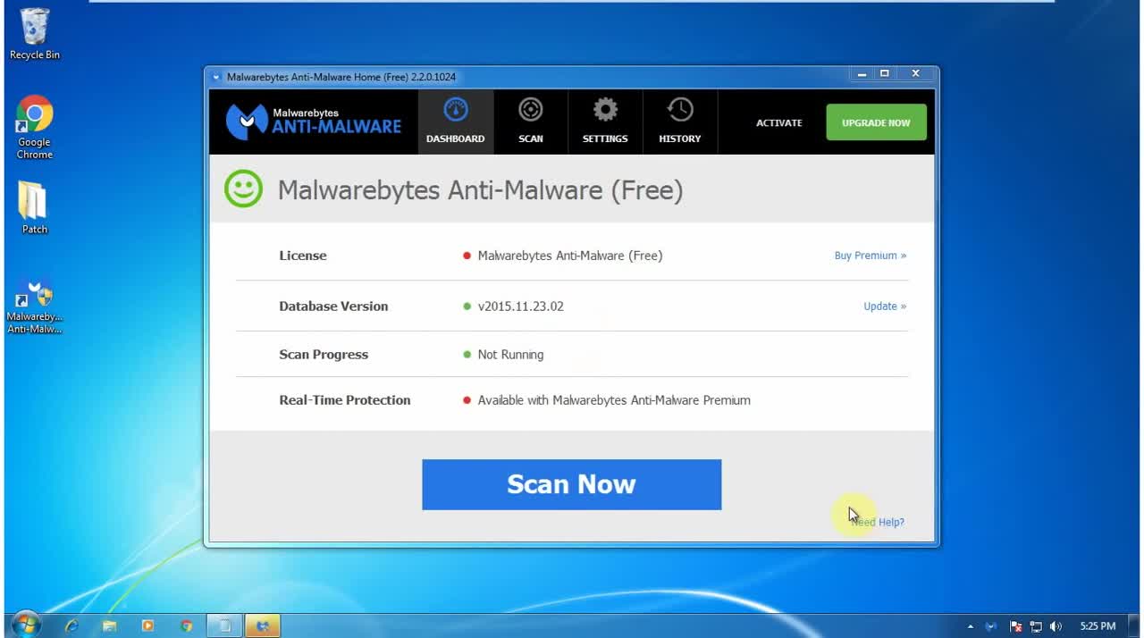The width and height of the screenshot is (1144, 638).
Task: Select the Patch folder on desktop
Action: [34, 208]
